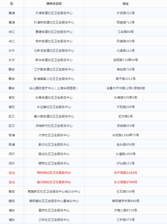Select red '庙行镇社区卫生服务中心' cell
The height and width of the screenshot is (224, 167).
[x=54, y=182]
